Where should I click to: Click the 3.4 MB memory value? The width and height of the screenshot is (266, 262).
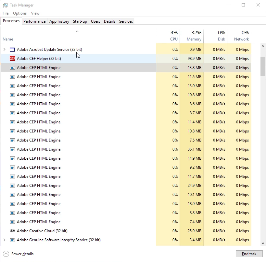pyautogui.click(x=196, y=240)
